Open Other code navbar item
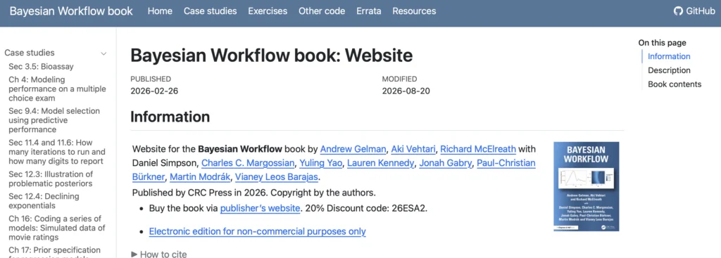The width and height of the screenshot is (721, 258). pos(322,11)
